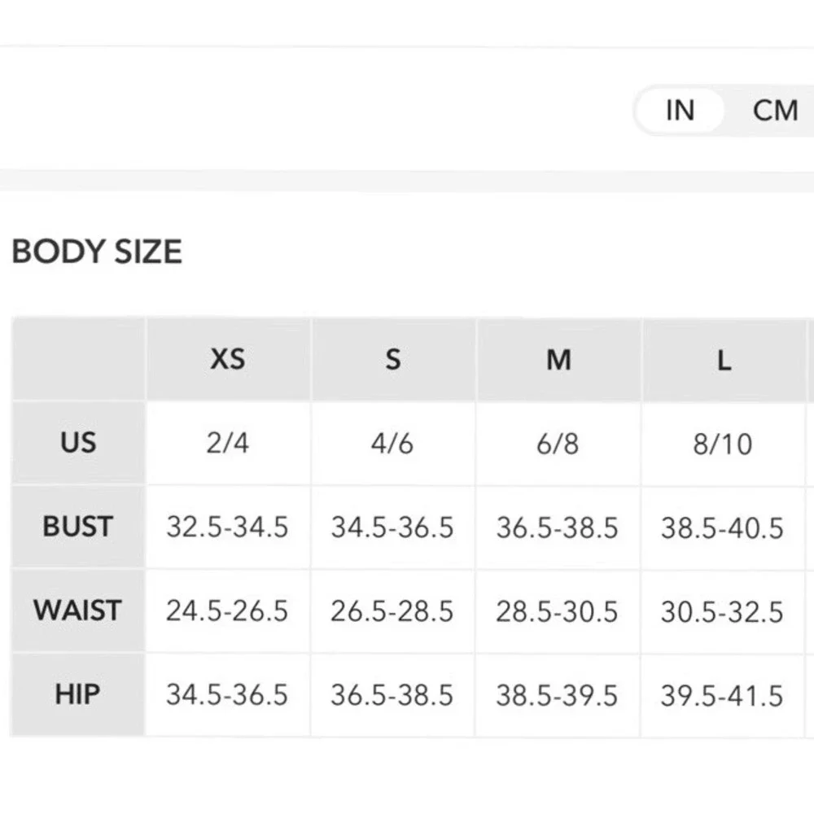Viewport: 814px width, 814px height.
Task: Click the US row label
Action: [78, 443]
